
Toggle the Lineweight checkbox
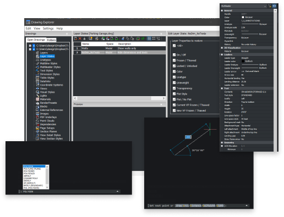coord(174,82)
